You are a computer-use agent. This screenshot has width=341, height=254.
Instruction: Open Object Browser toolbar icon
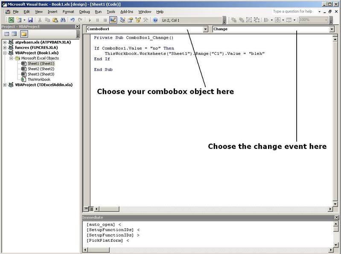coord(138,20)
